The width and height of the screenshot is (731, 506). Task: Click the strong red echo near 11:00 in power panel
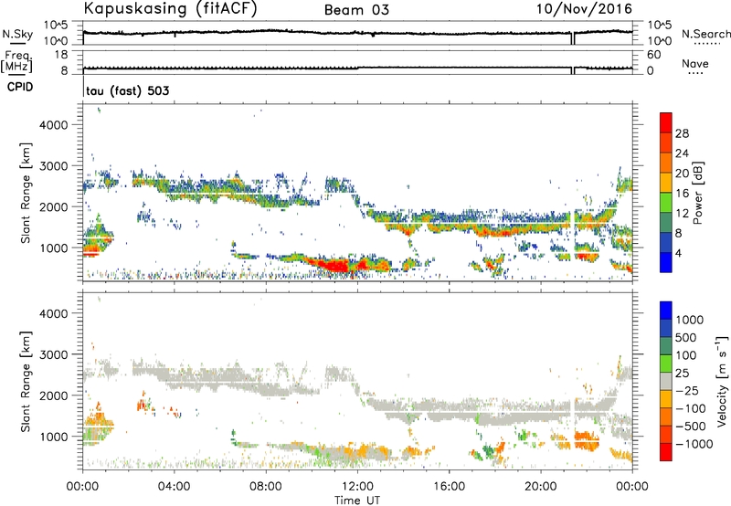tap(334, 266)
